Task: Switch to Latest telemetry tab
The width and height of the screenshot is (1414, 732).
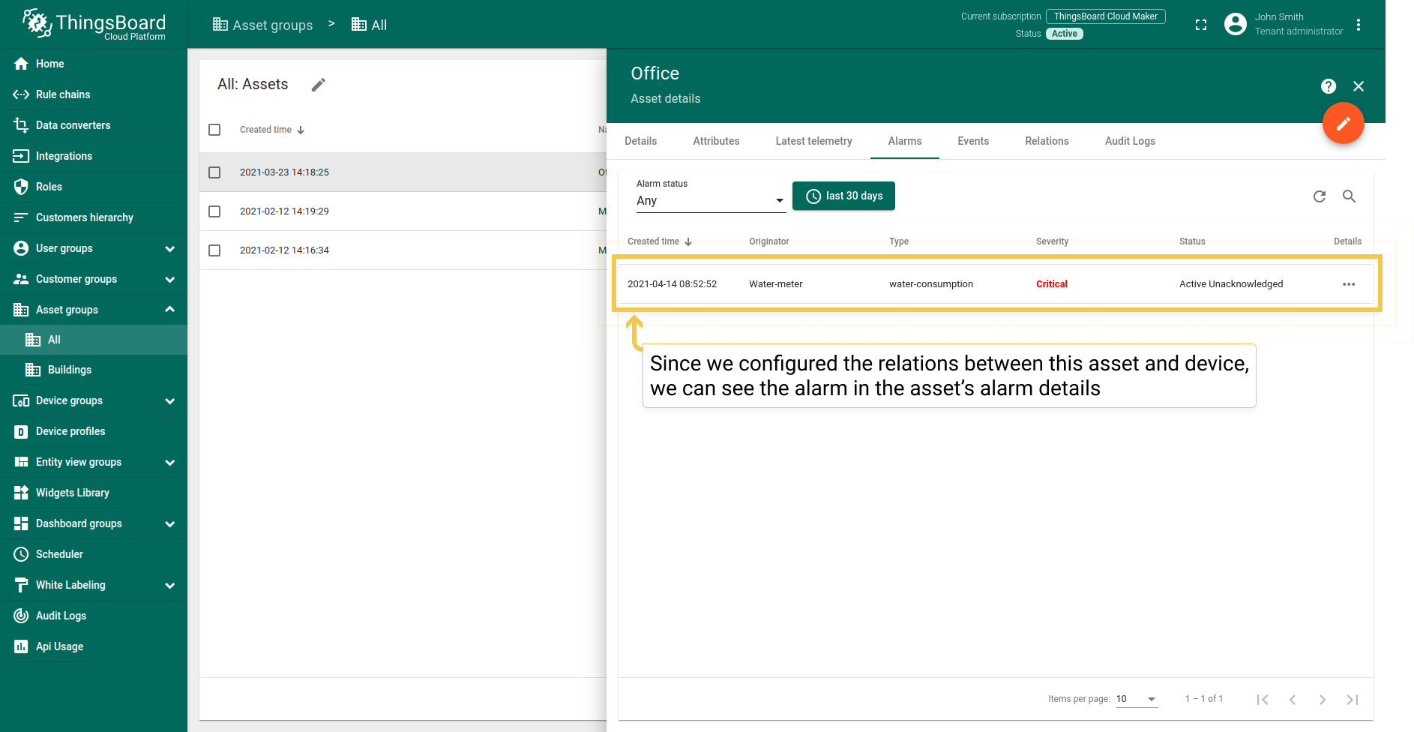Action: [x=813, y=141]
